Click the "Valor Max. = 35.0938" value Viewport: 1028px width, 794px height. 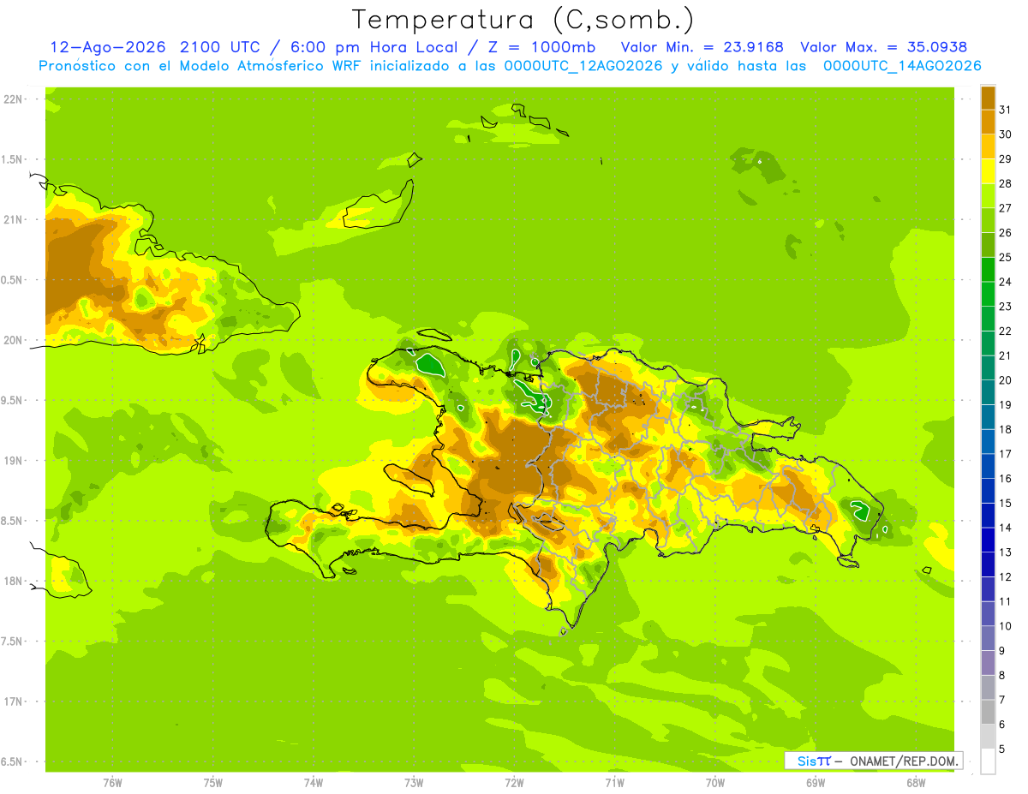883,47
